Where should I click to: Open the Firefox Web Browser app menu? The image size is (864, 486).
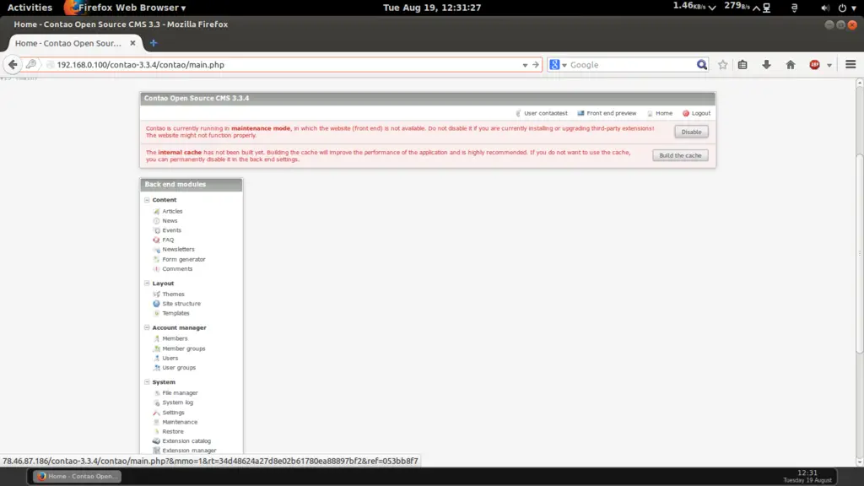click(126, 8)
